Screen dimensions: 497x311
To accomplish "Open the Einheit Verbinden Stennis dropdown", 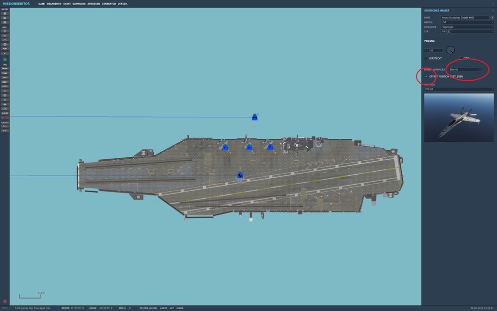I will (x=465, y=70).
